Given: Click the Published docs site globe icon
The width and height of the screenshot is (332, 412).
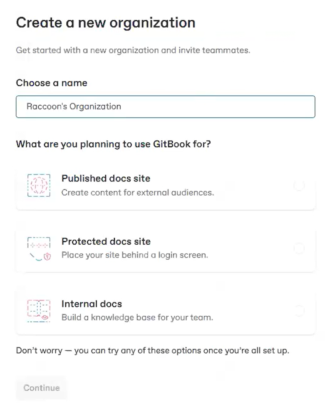Looking at the screenshot, I should (39, 186).
